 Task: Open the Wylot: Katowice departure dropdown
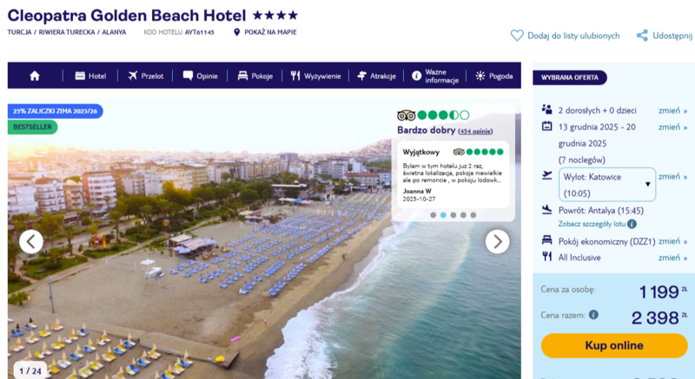tap(606, 185)
